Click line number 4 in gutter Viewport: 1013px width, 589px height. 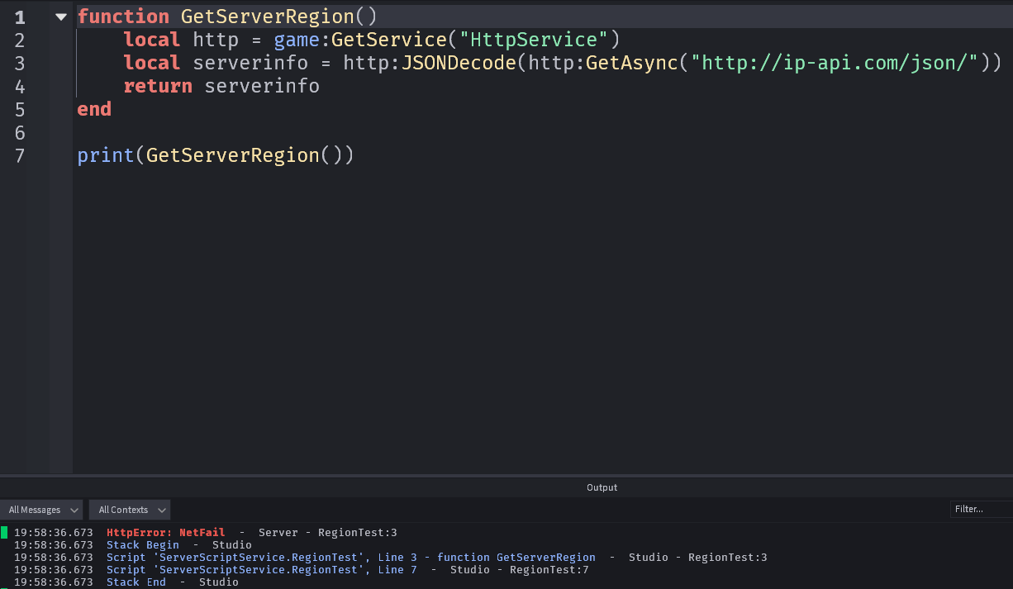click(x=19, y=86)
